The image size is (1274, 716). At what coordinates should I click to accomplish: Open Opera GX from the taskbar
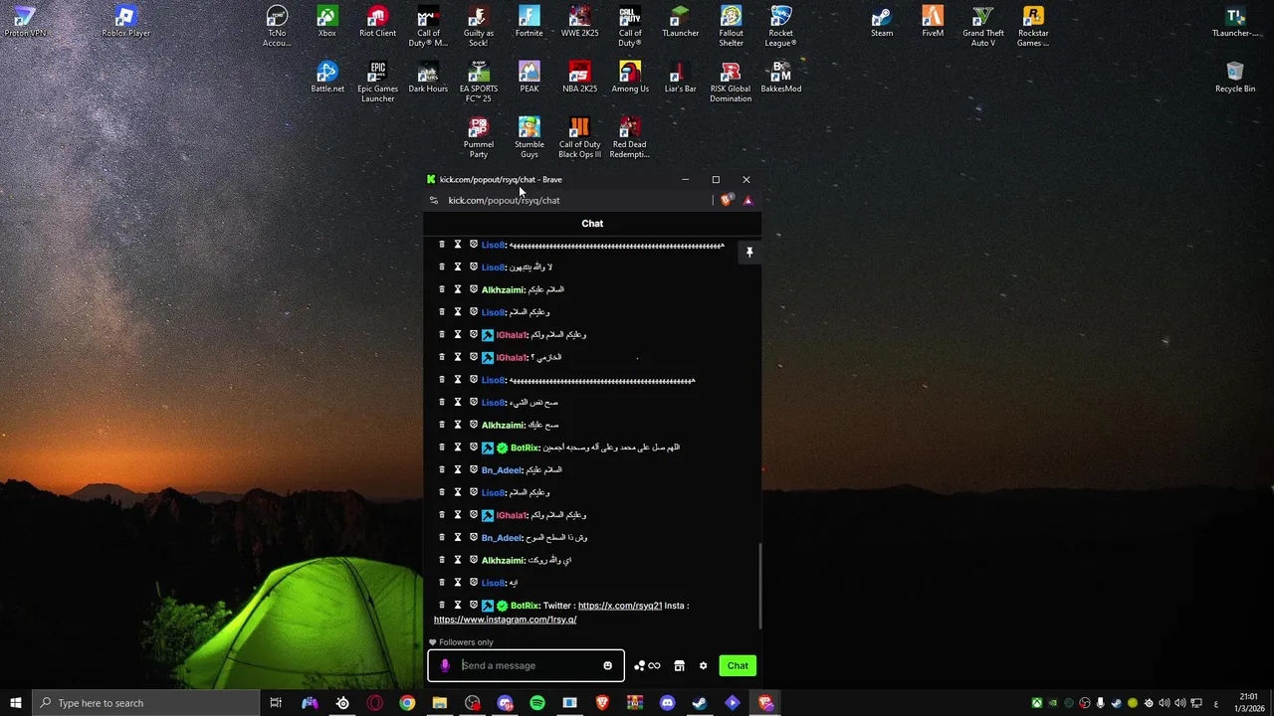pyautogui.click(x=375, y=703)
